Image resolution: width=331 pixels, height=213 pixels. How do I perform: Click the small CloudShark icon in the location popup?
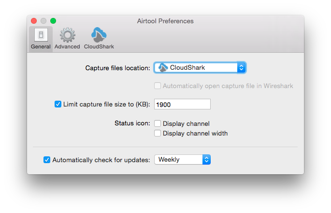point(163,67)
